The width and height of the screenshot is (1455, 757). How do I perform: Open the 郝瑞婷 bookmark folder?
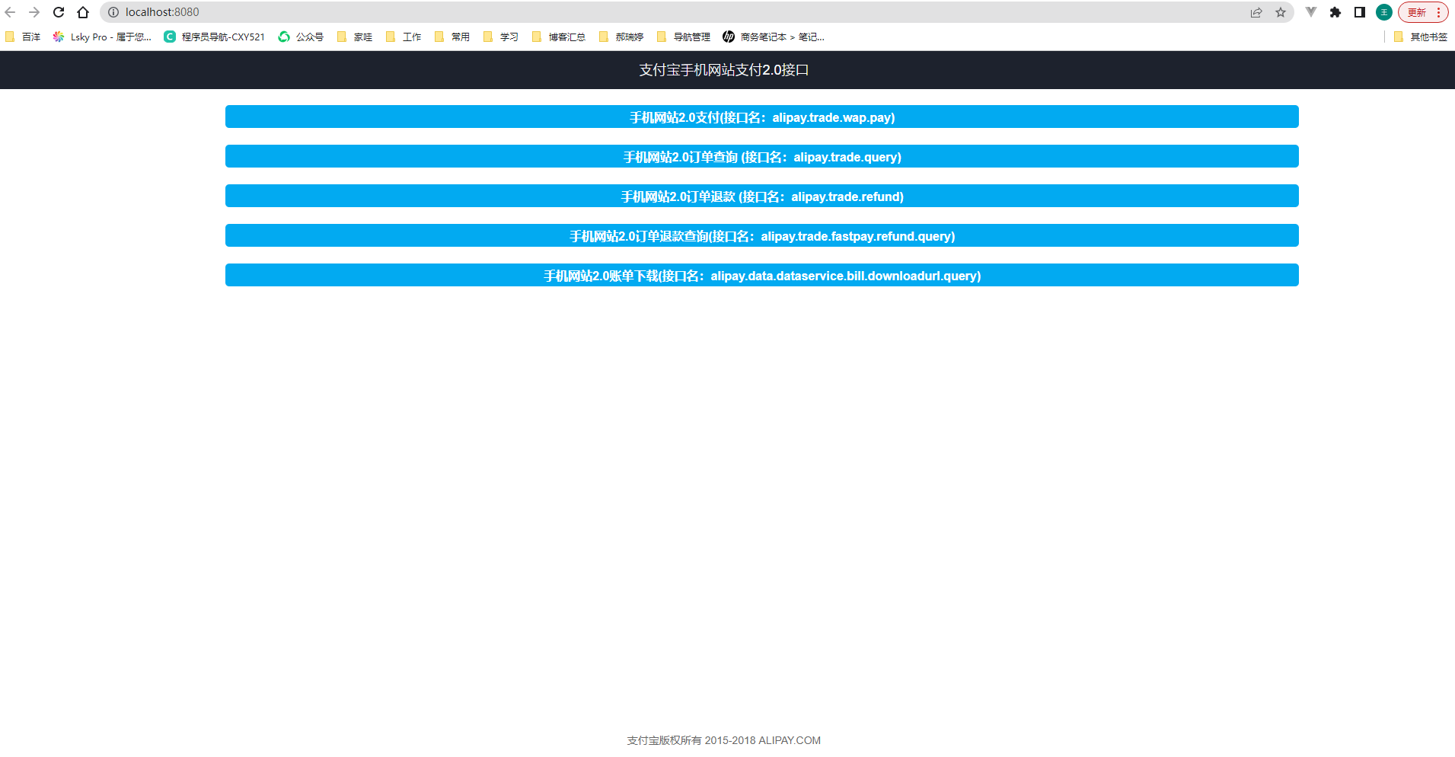(x=621, y=37)
